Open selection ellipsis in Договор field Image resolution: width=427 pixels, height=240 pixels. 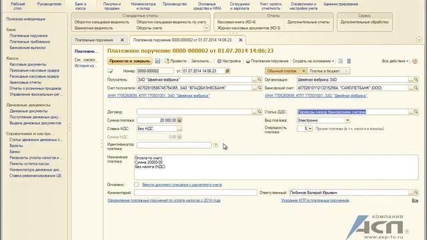point(254,112)
